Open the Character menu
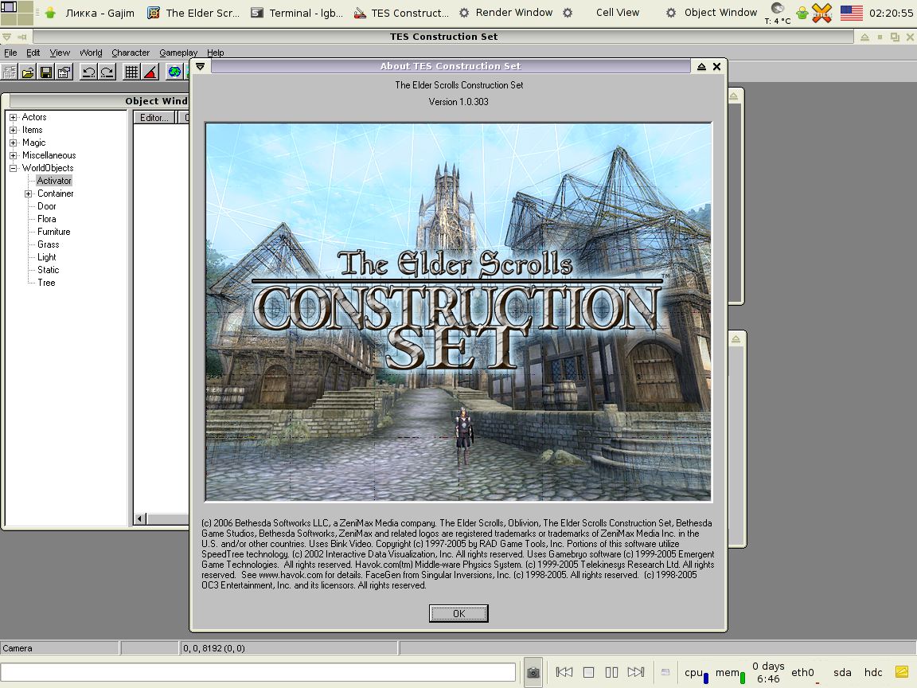The width and height of the screenshot is (917, 688). click(x=131, y=53)
